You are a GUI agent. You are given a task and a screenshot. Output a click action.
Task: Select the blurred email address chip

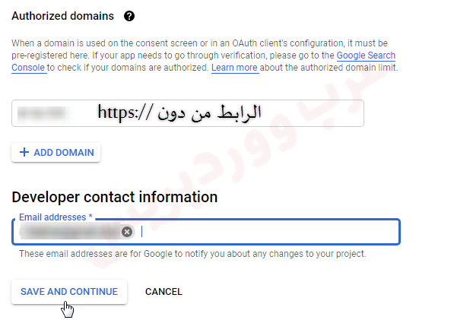click(72, 232)
